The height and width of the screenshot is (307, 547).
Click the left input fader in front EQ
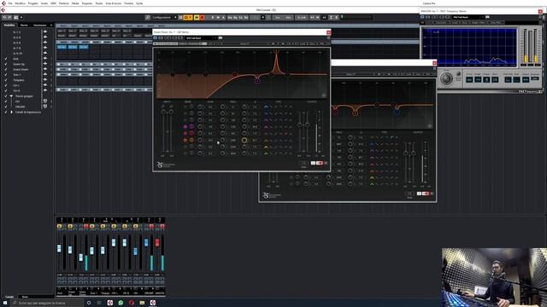[x=163, y=112]
